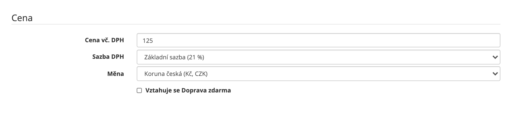Click 'DPH' in the Sazba DPH label

click(x=118, y=57)
